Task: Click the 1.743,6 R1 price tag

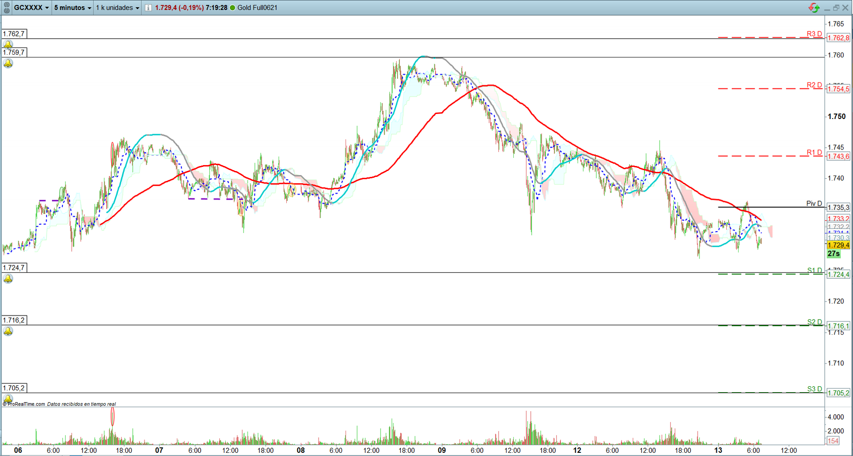Action: point(838,156)
